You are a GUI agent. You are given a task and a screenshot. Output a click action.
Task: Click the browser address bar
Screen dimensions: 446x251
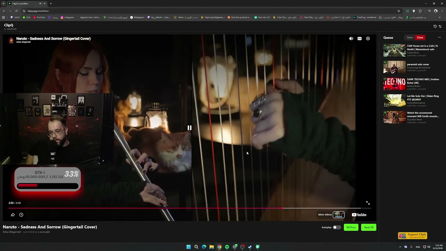pyautogui.click(x=209, y=11)
